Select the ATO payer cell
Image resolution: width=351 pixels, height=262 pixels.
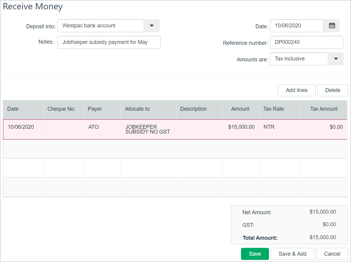pyautogui.click(x=102, y=130)
